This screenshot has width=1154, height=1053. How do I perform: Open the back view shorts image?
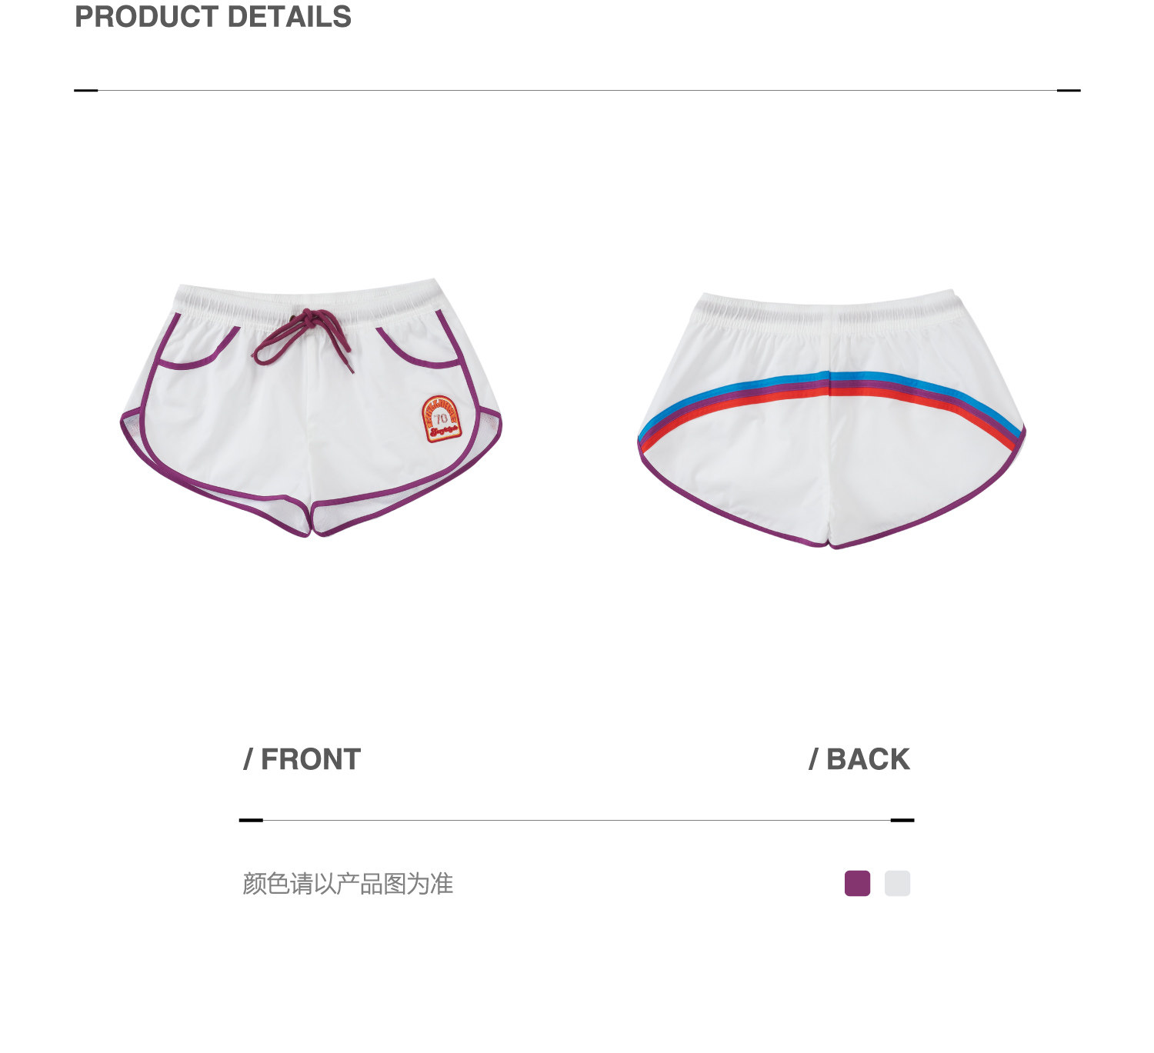832,419
